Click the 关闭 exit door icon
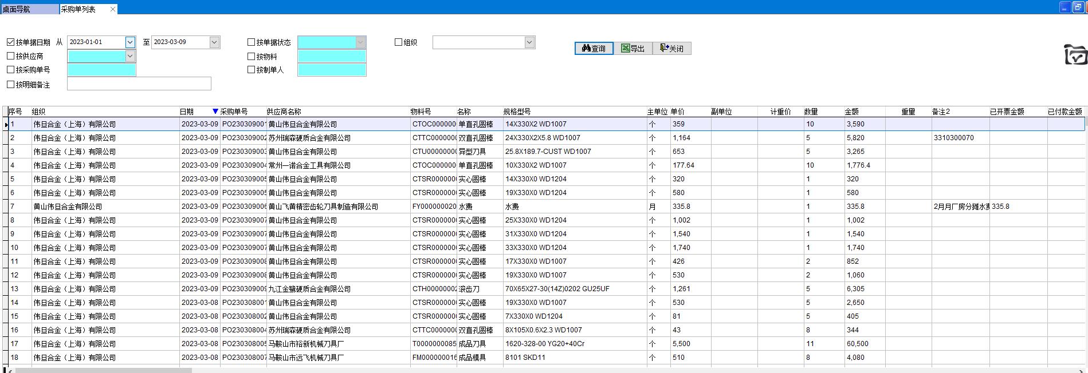The height and width of the screenshot is (373, 1088). coord(671,49)
